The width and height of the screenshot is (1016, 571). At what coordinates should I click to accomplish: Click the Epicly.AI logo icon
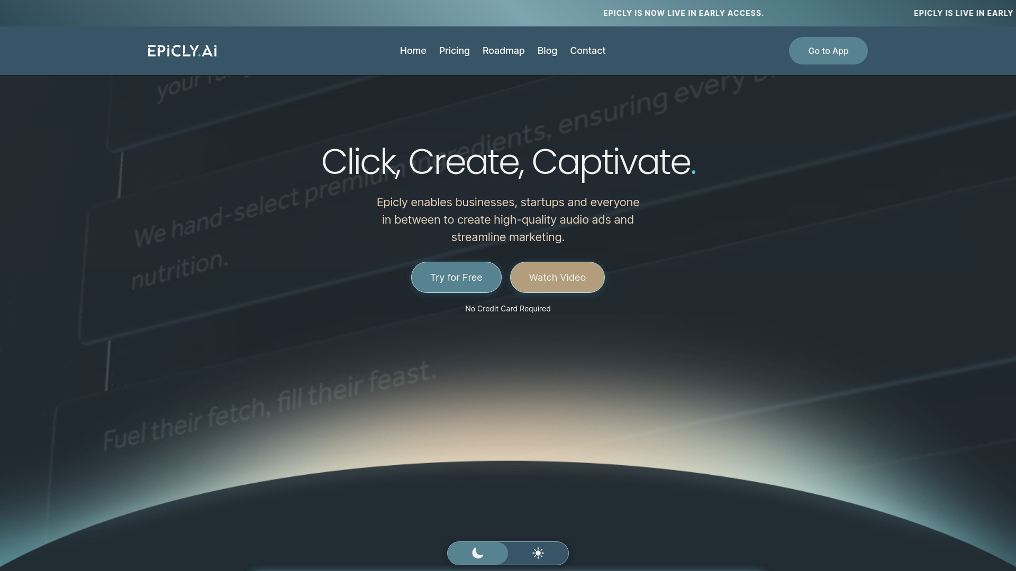tap(182, 50)
